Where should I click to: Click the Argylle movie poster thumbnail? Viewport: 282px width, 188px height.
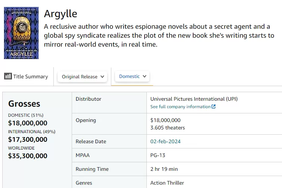[21, 33]
